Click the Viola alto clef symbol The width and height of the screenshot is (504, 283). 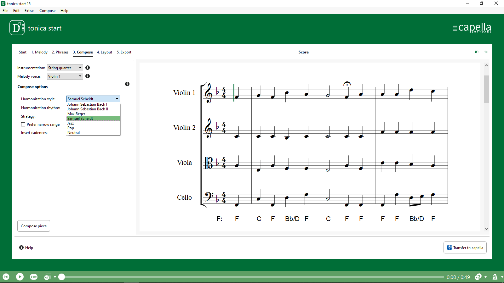pyautogui.click(x=209, y=163)
